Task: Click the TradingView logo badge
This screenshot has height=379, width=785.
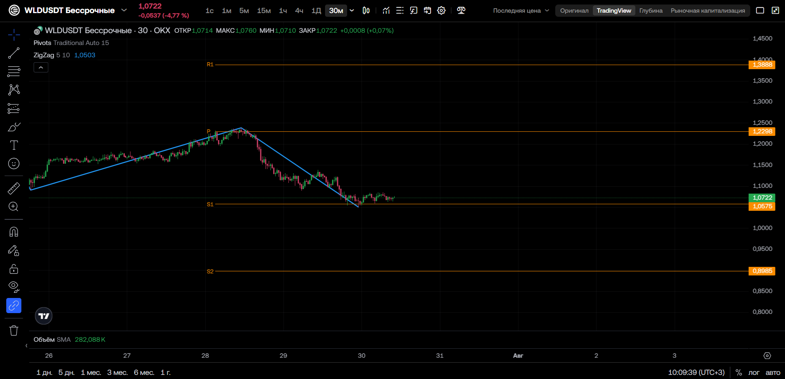Action: click(44, 316)
